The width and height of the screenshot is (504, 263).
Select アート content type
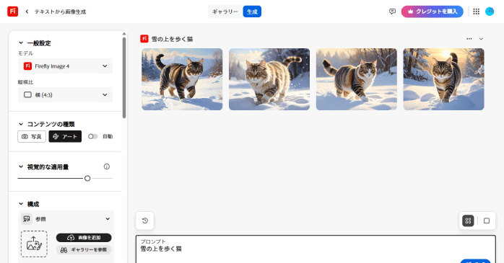[65, 136]
